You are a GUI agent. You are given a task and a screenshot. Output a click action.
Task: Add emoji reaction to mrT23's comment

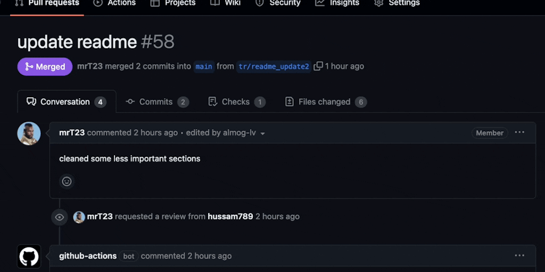coord(67,181)
